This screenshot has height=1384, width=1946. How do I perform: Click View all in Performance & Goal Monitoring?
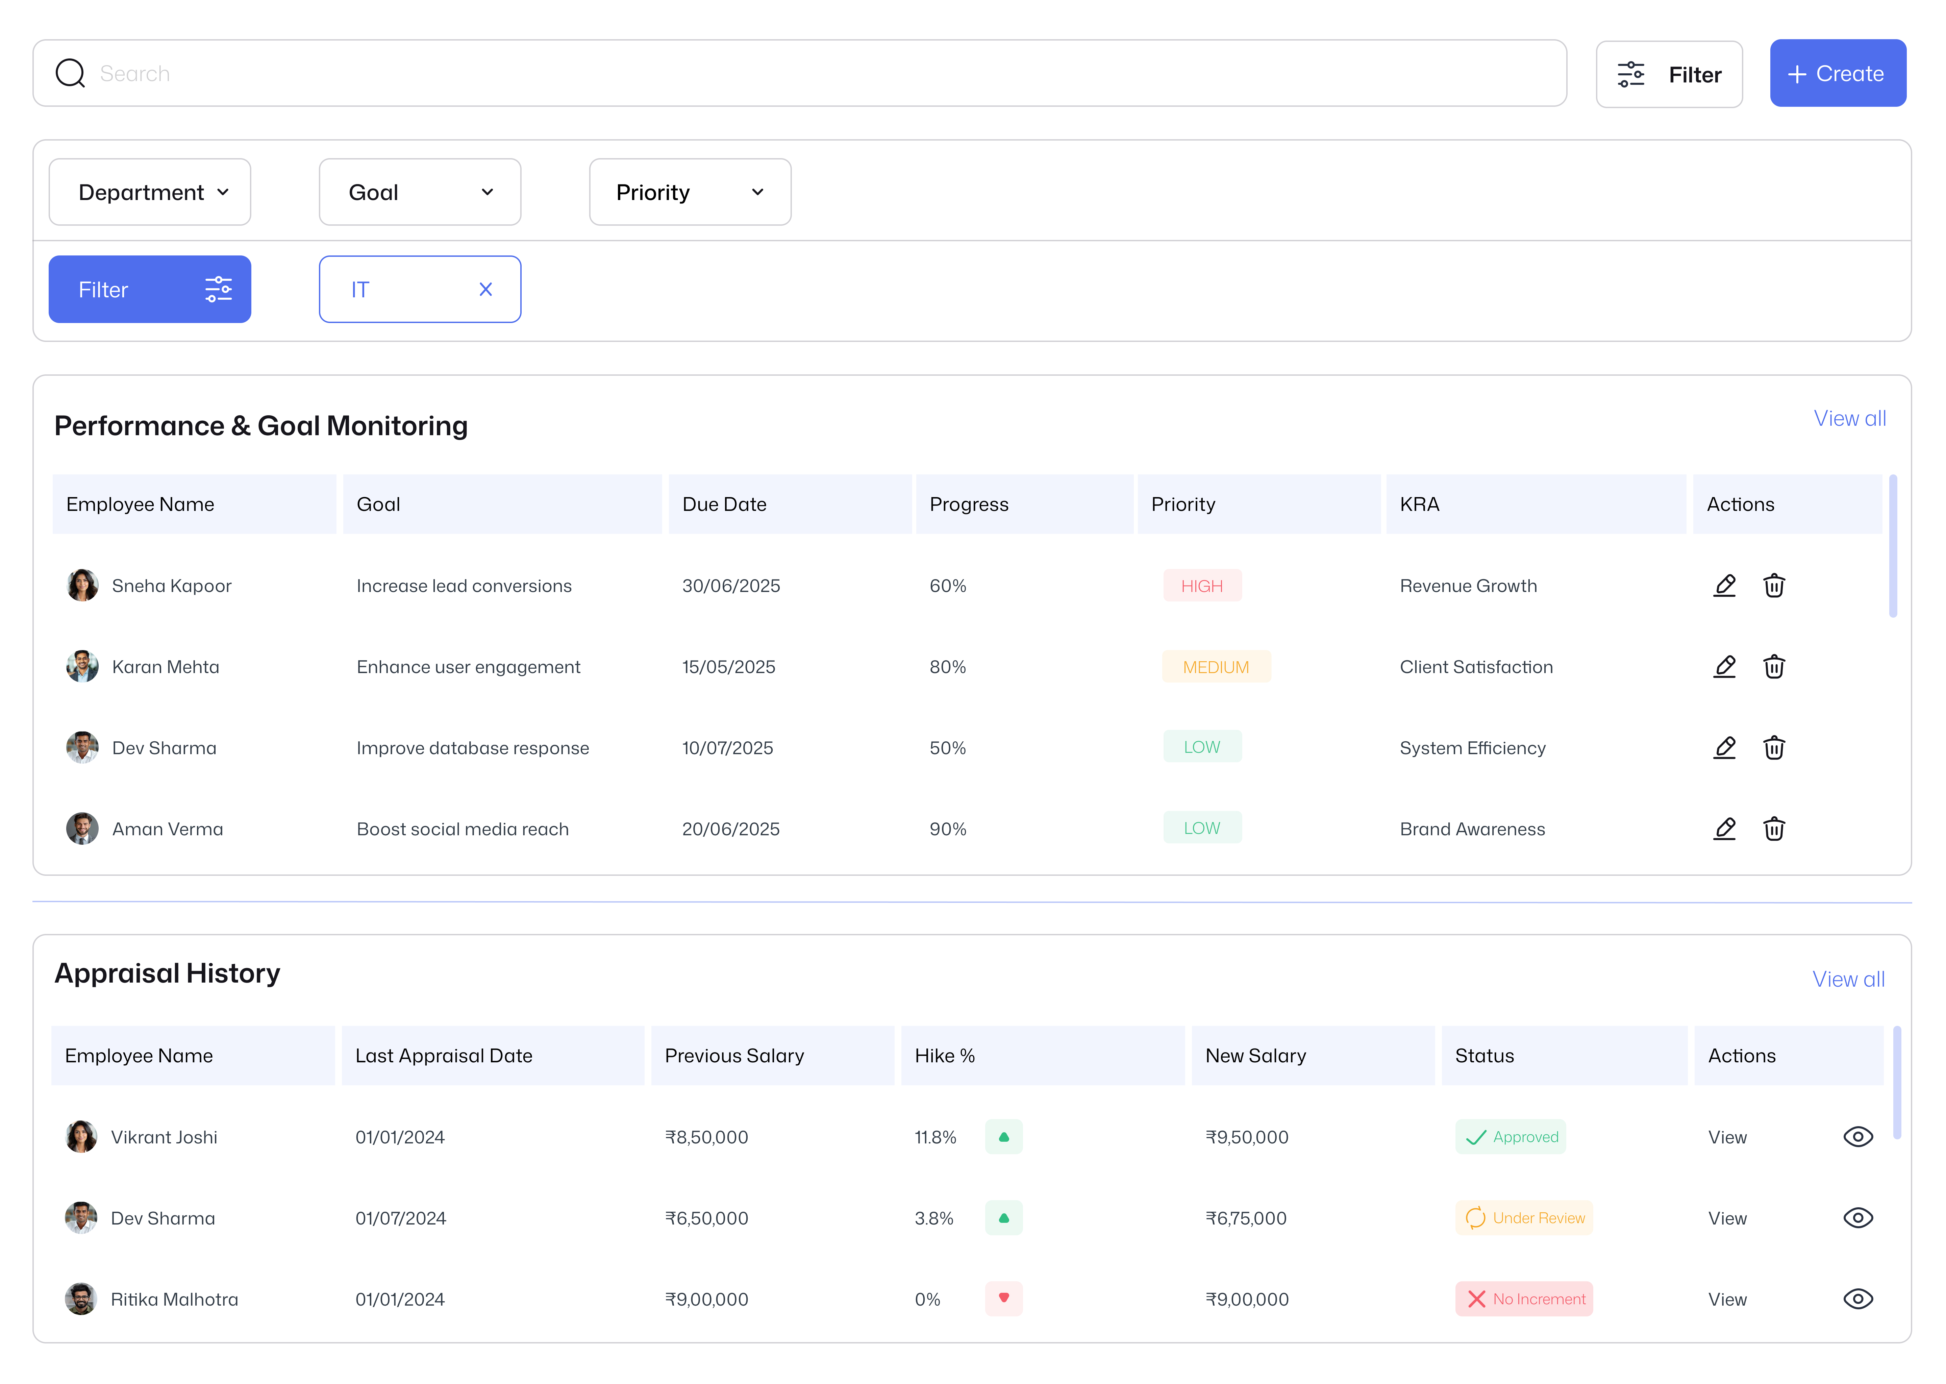coord(1850,418)
